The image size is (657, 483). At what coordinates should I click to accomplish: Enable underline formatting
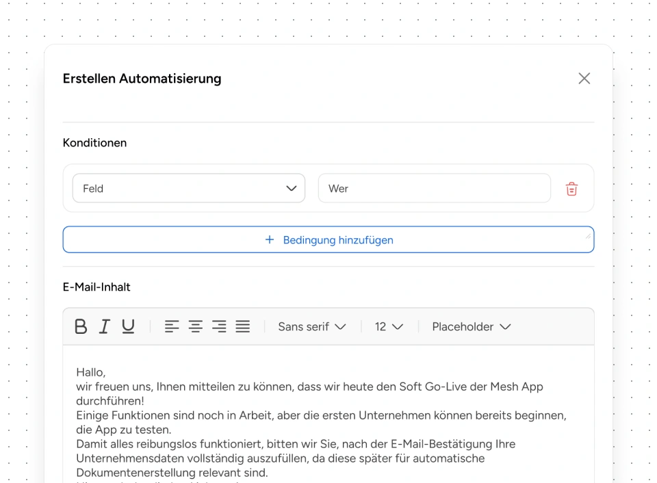128,327
